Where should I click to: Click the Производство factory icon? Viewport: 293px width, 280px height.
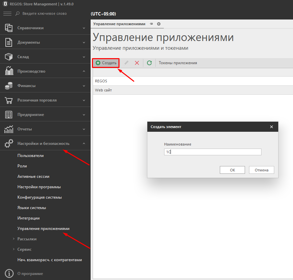coord(9,71)
